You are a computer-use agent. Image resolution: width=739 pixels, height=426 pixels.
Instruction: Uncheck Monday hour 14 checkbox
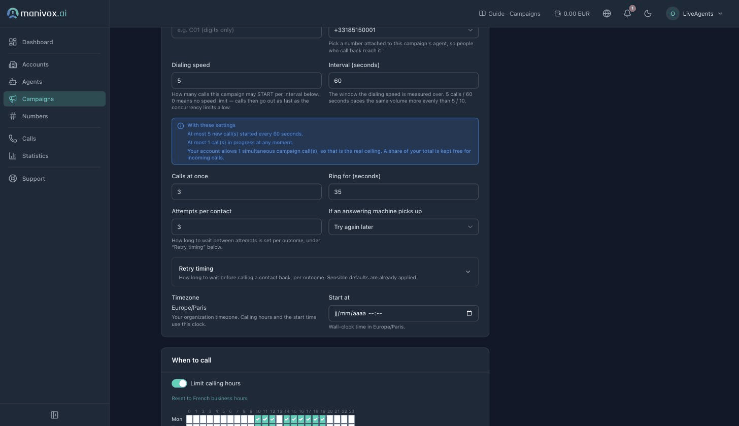click(287, 419)
